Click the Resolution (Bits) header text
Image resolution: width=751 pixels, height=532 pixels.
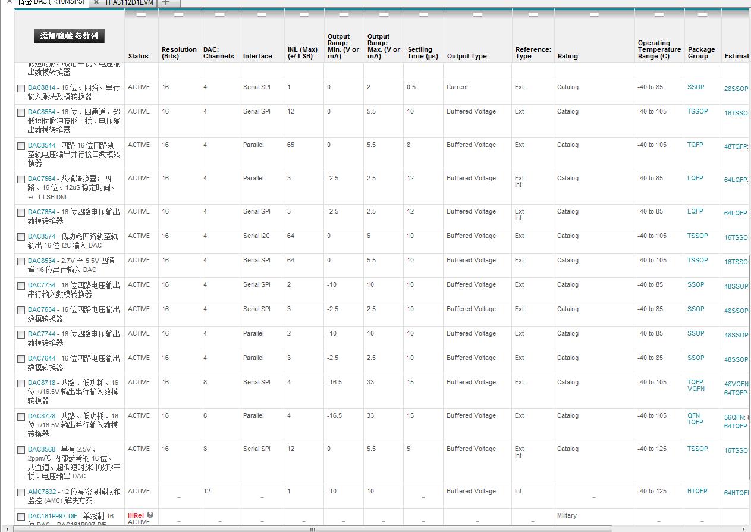coord(179,53)
